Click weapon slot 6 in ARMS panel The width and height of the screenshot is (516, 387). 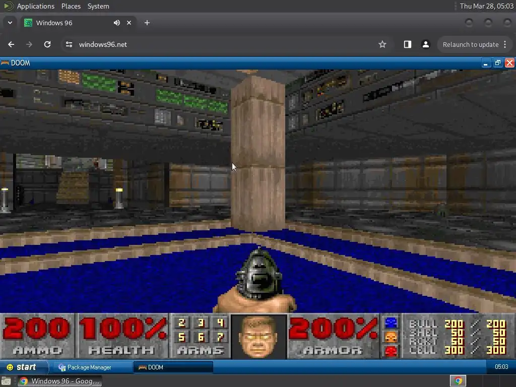(x=201, y=337)
